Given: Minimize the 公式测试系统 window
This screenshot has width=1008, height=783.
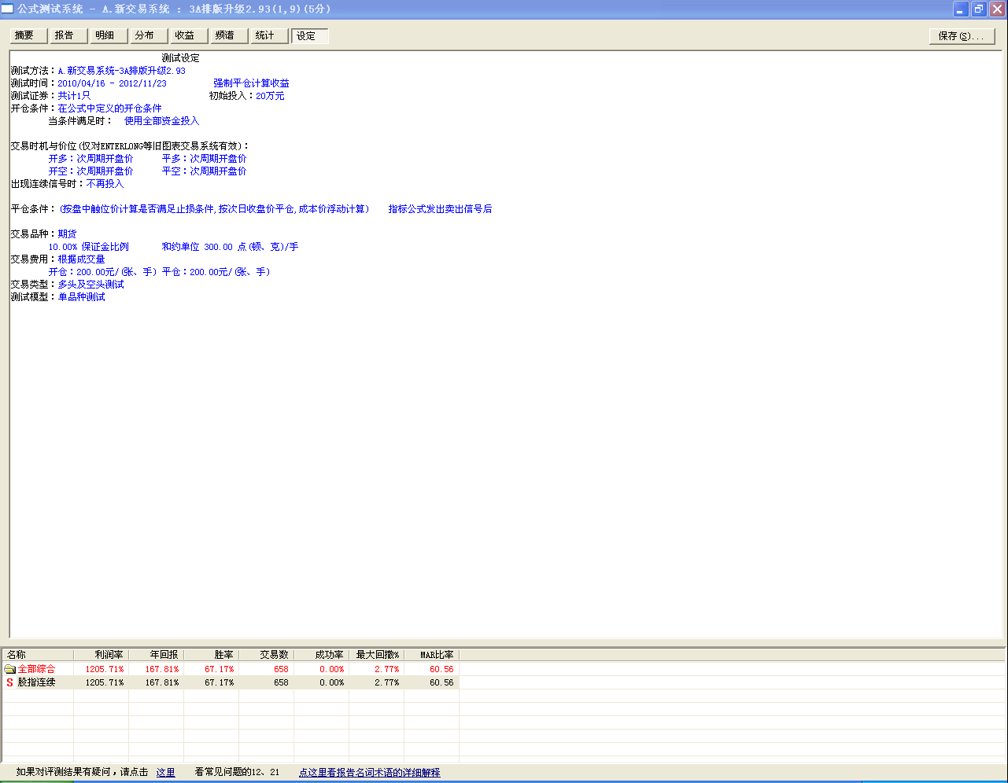Looking at the screenshot, I should pyautogui.click(x=961, y=9).
